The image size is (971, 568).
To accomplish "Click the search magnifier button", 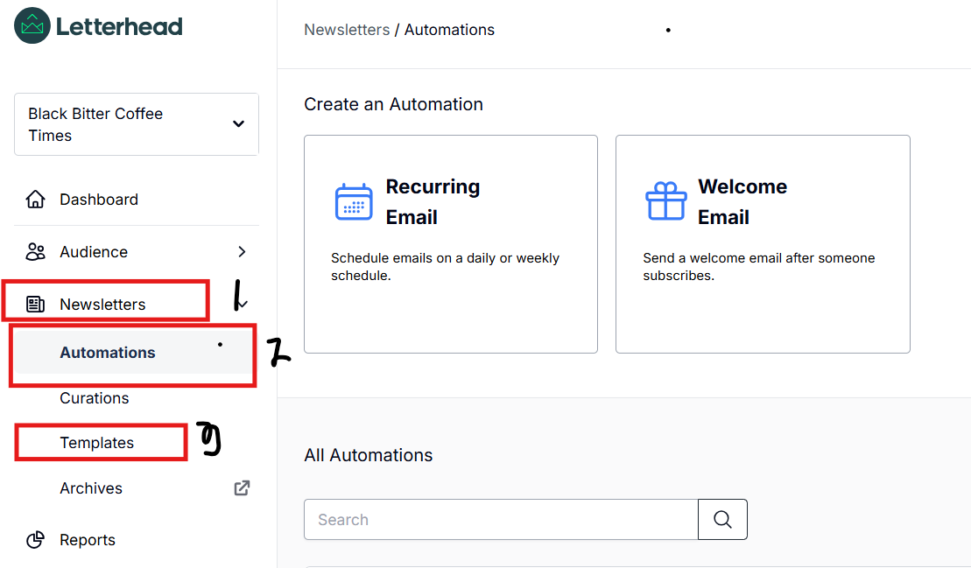I will (722, 520).
